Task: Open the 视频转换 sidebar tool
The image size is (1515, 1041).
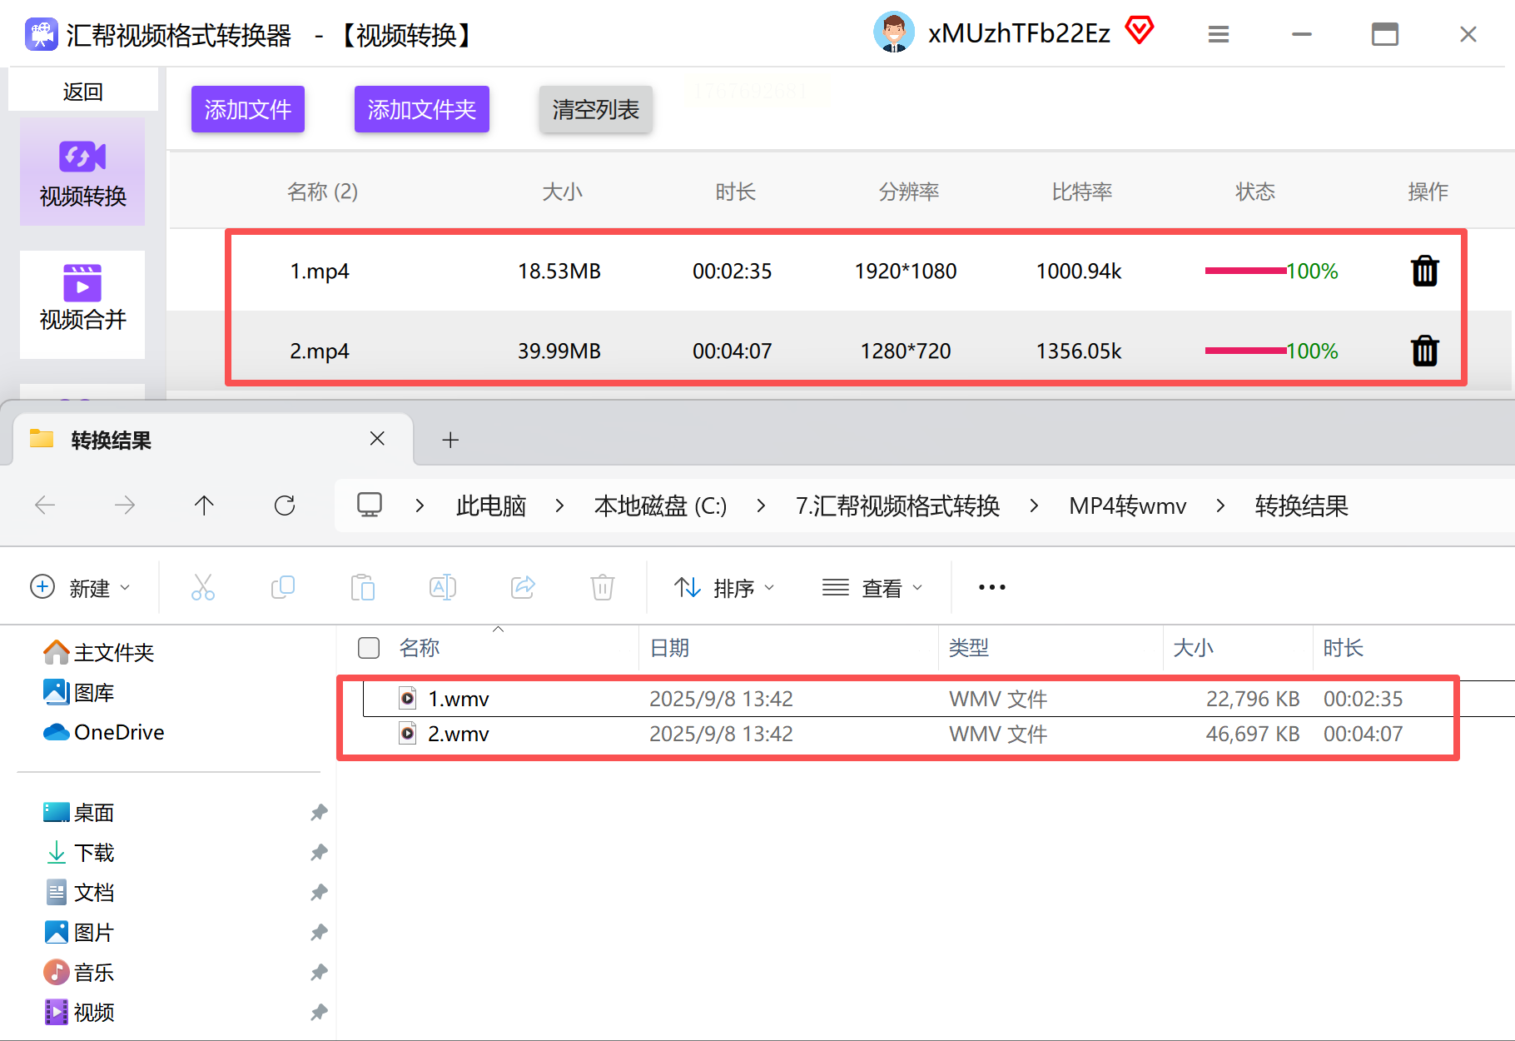Action: pyautogui.click(x=82, y=172)
